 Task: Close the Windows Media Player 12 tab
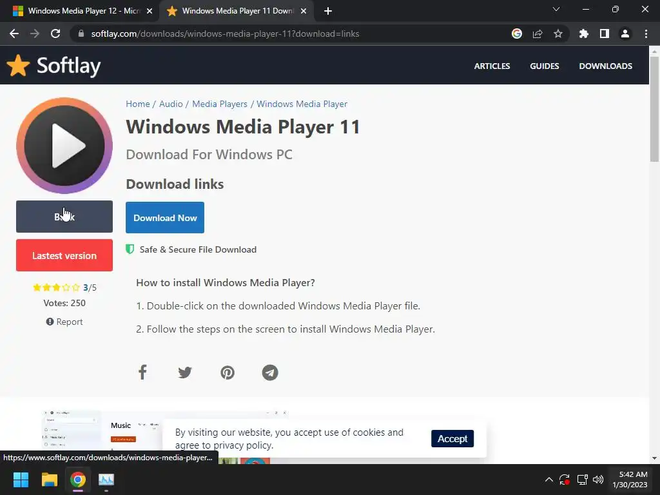150,11
